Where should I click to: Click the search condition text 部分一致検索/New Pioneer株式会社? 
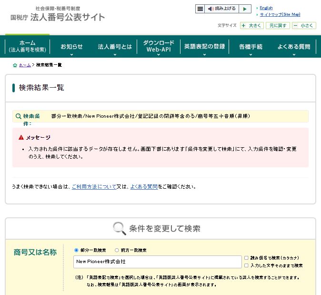point(93,116)
